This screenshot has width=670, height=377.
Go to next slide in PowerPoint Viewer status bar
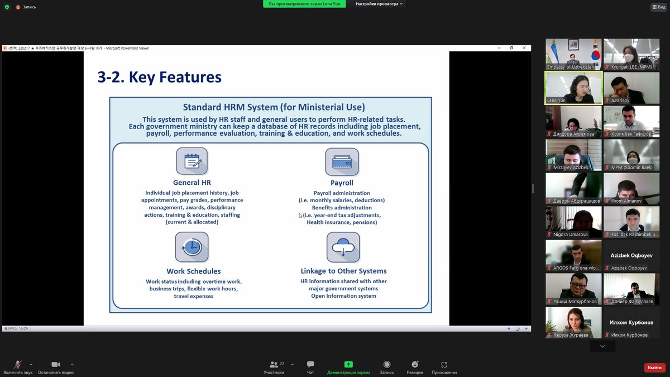pos(525,328)
